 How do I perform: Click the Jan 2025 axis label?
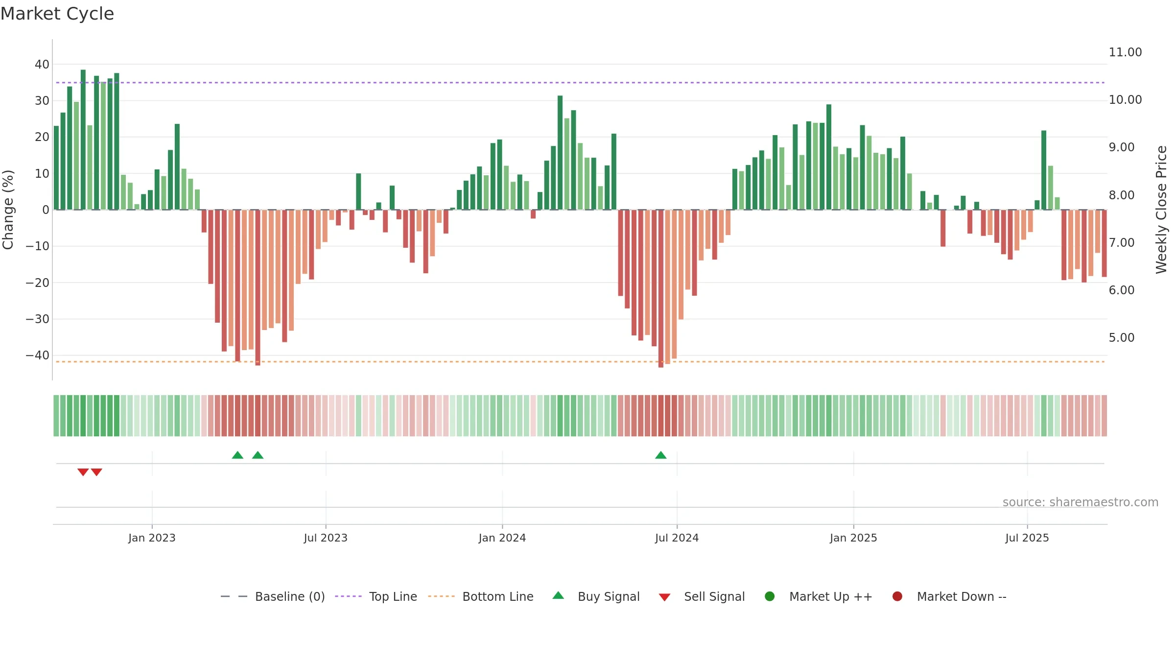(853, 538)
